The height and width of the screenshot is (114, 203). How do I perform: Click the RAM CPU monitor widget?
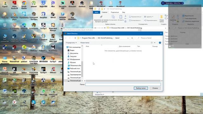point(173,3)
